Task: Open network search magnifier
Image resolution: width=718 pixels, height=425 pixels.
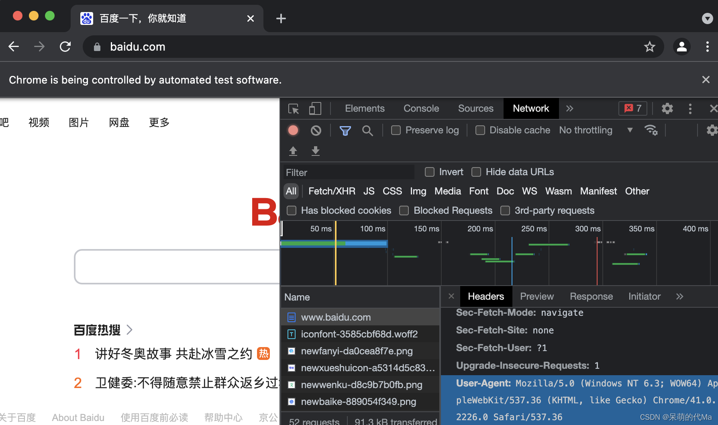Action: [x=367, y=131]
